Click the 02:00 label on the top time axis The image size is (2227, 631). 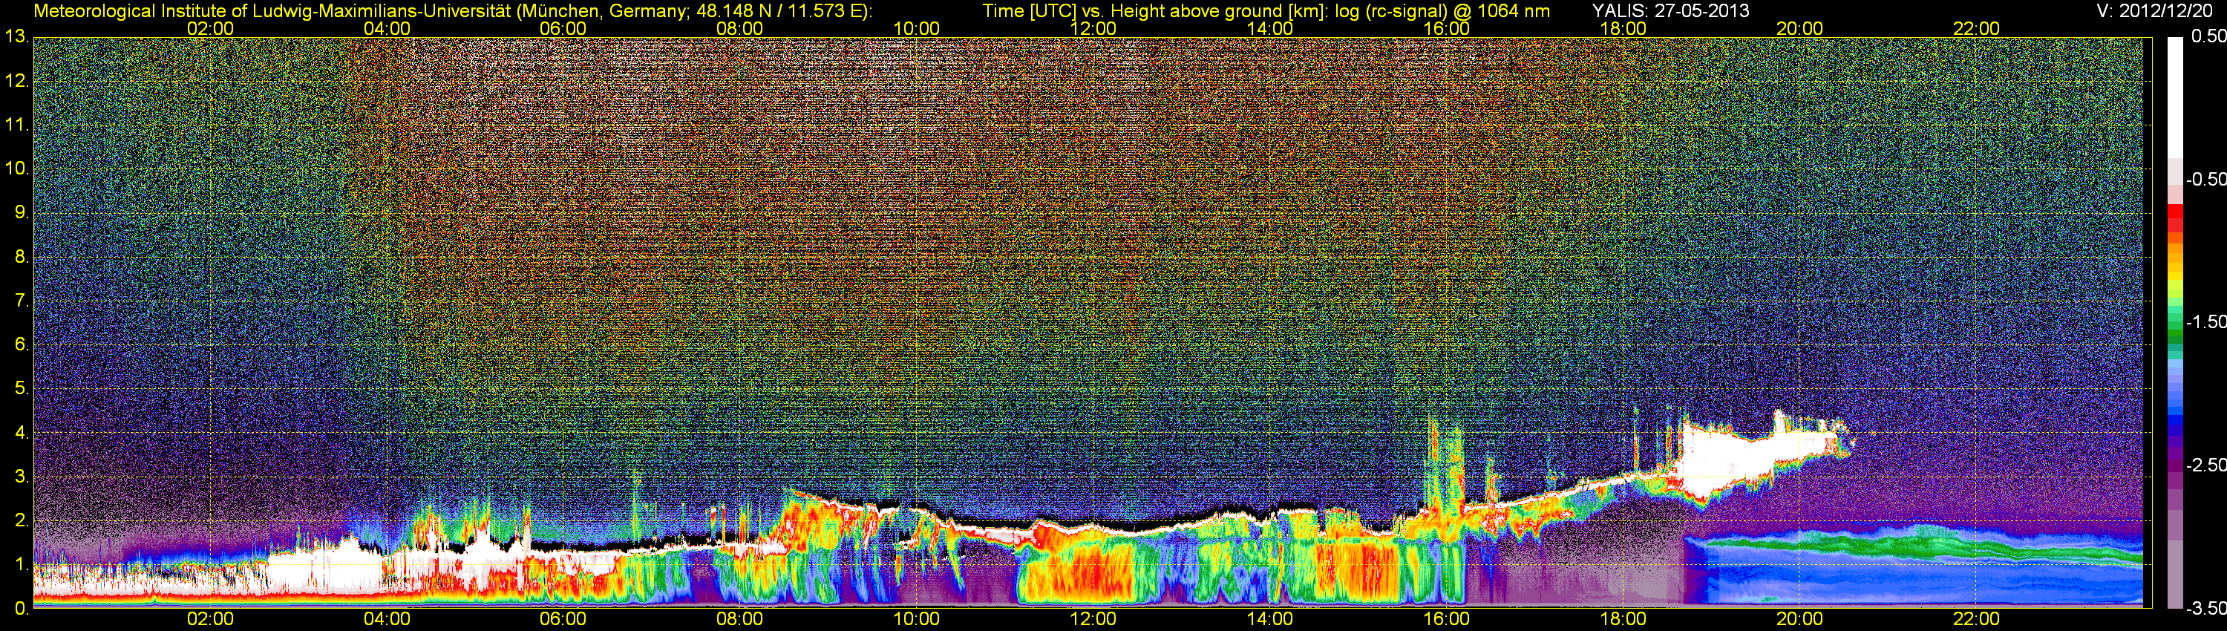[210, 28]
